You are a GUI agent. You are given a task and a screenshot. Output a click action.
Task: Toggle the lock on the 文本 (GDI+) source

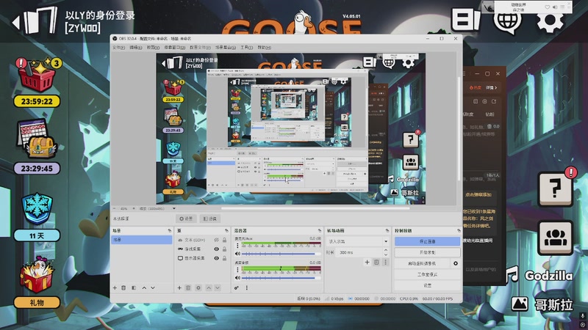[x=225, y=240]
